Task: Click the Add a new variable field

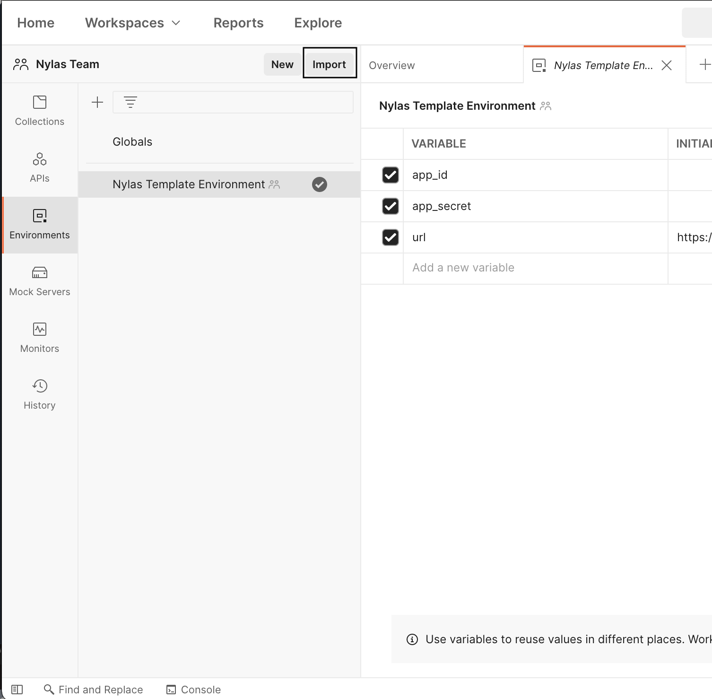Action: [x=462, y=268]
